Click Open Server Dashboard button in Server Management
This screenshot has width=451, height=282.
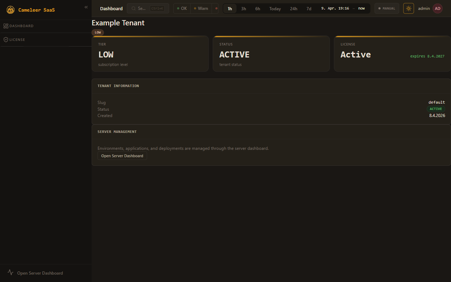point(122,156)
